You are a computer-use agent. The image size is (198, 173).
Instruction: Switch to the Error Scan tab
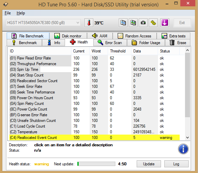point(110,43)
